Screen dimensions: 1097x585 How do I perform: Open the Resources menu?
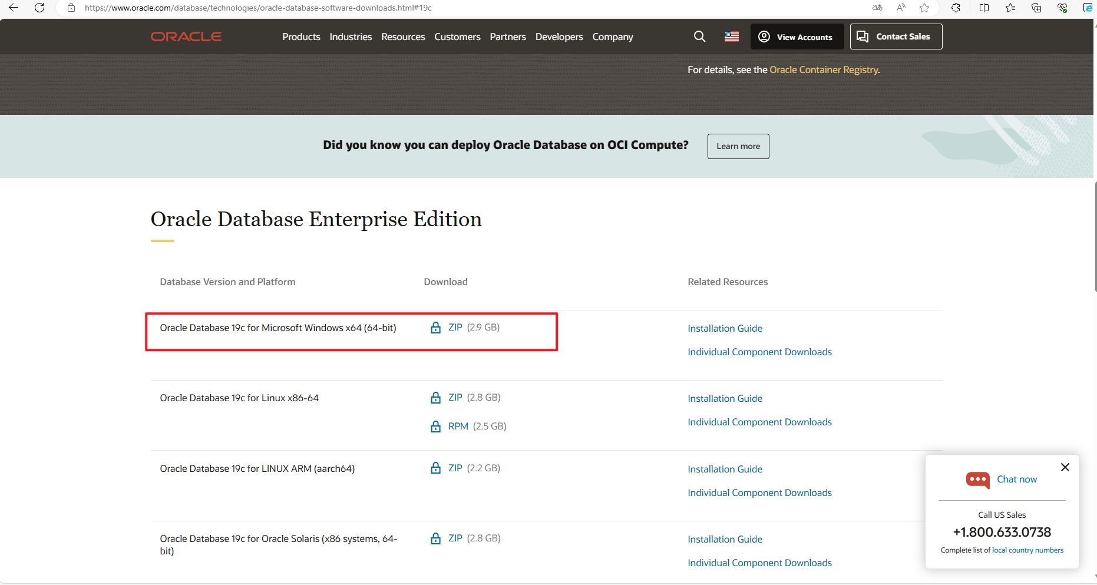(x=403, y=37)
